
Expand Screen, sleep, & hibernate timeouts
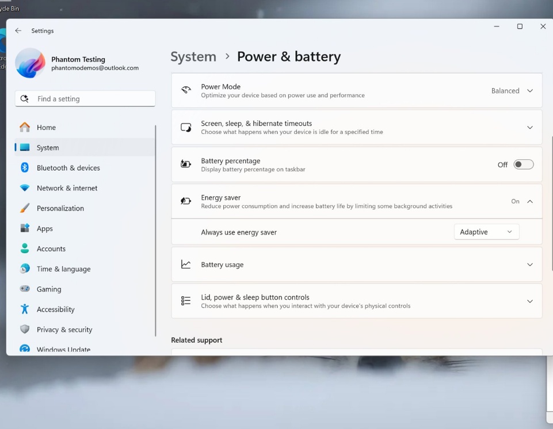(529, 128)
